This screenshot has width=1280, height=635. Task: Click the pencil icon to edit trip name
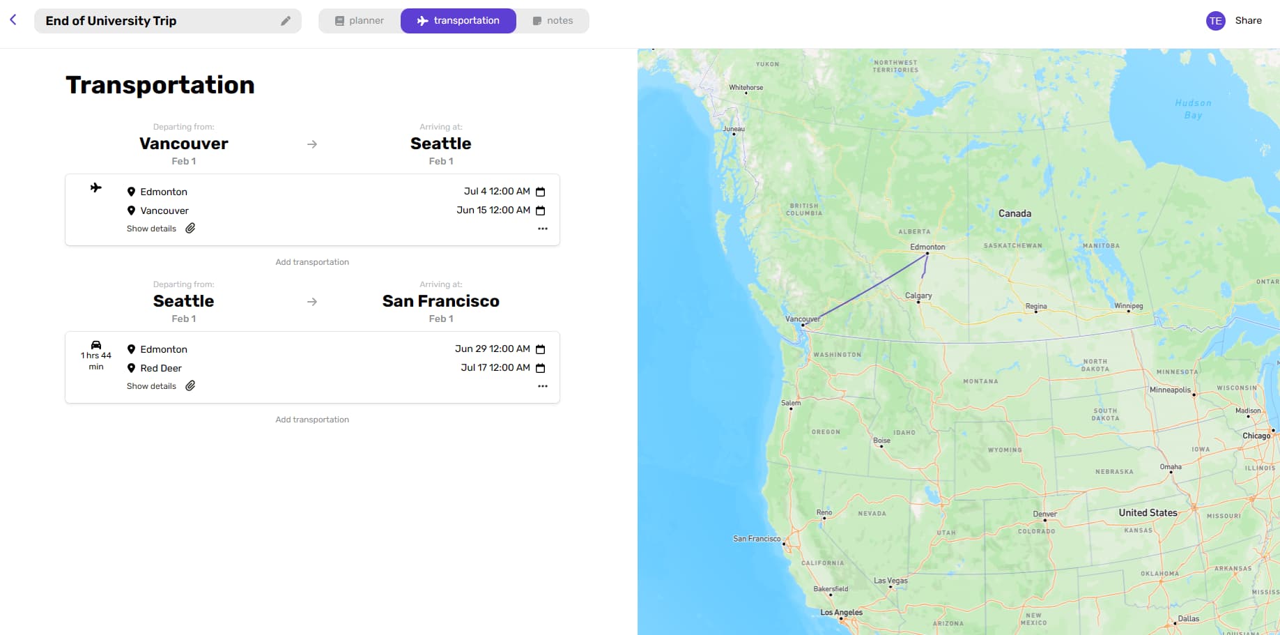click(286, 21)
